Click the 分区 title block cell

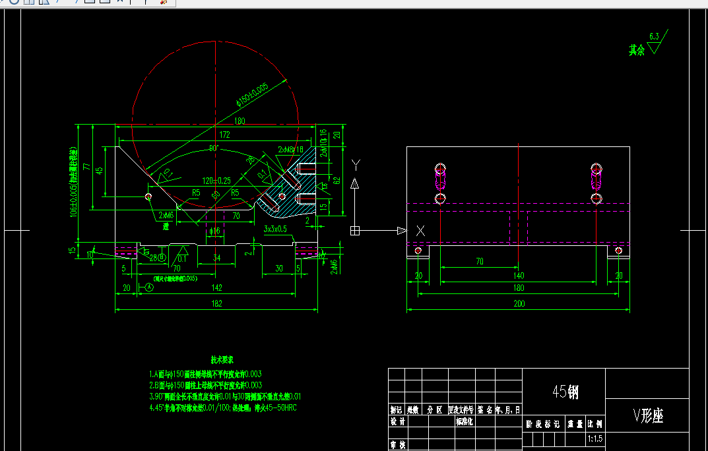(435, 409)
